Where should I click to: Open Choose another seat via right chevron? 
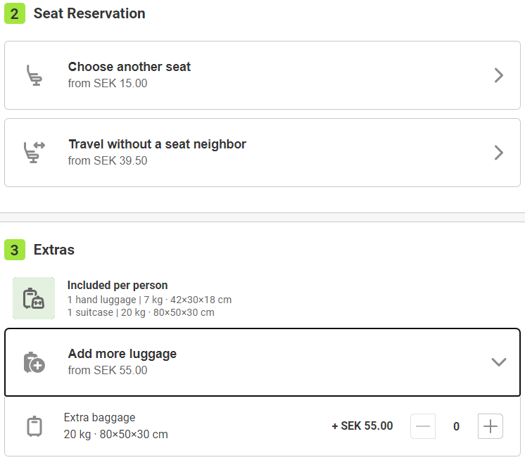pyautogui.click(x=499, y=75)
